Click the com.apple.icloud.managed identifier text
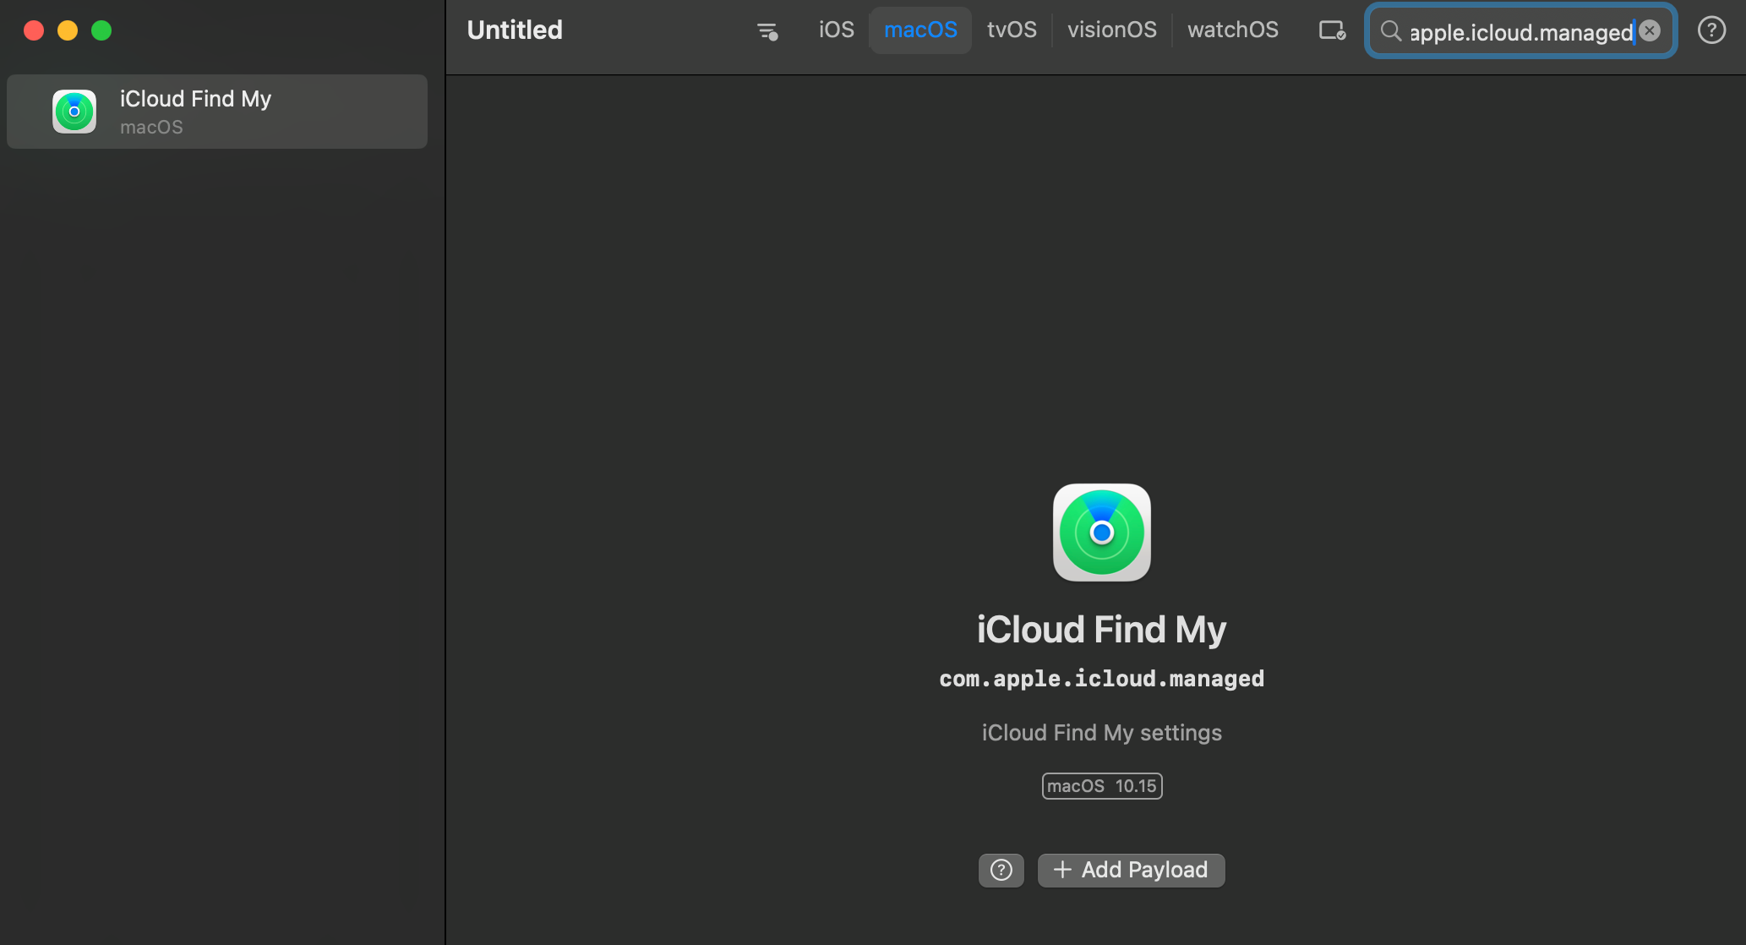The height and width of the screenshot is (945, 1746). (x=1101, y=679)
